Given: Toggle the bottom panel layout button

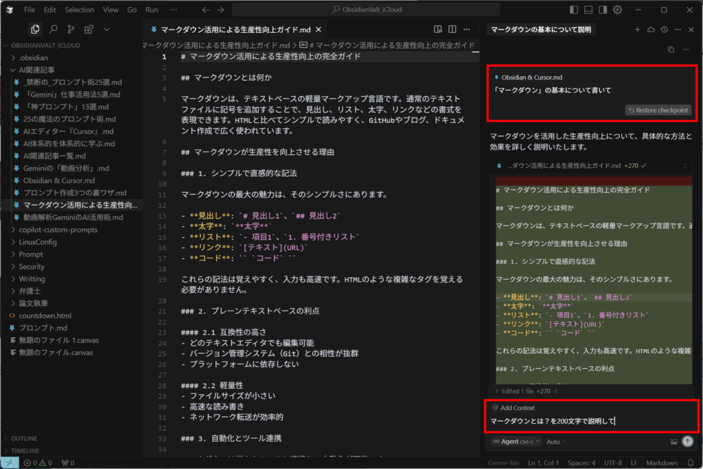Looking at the screenshot, I should pos(588,10).
